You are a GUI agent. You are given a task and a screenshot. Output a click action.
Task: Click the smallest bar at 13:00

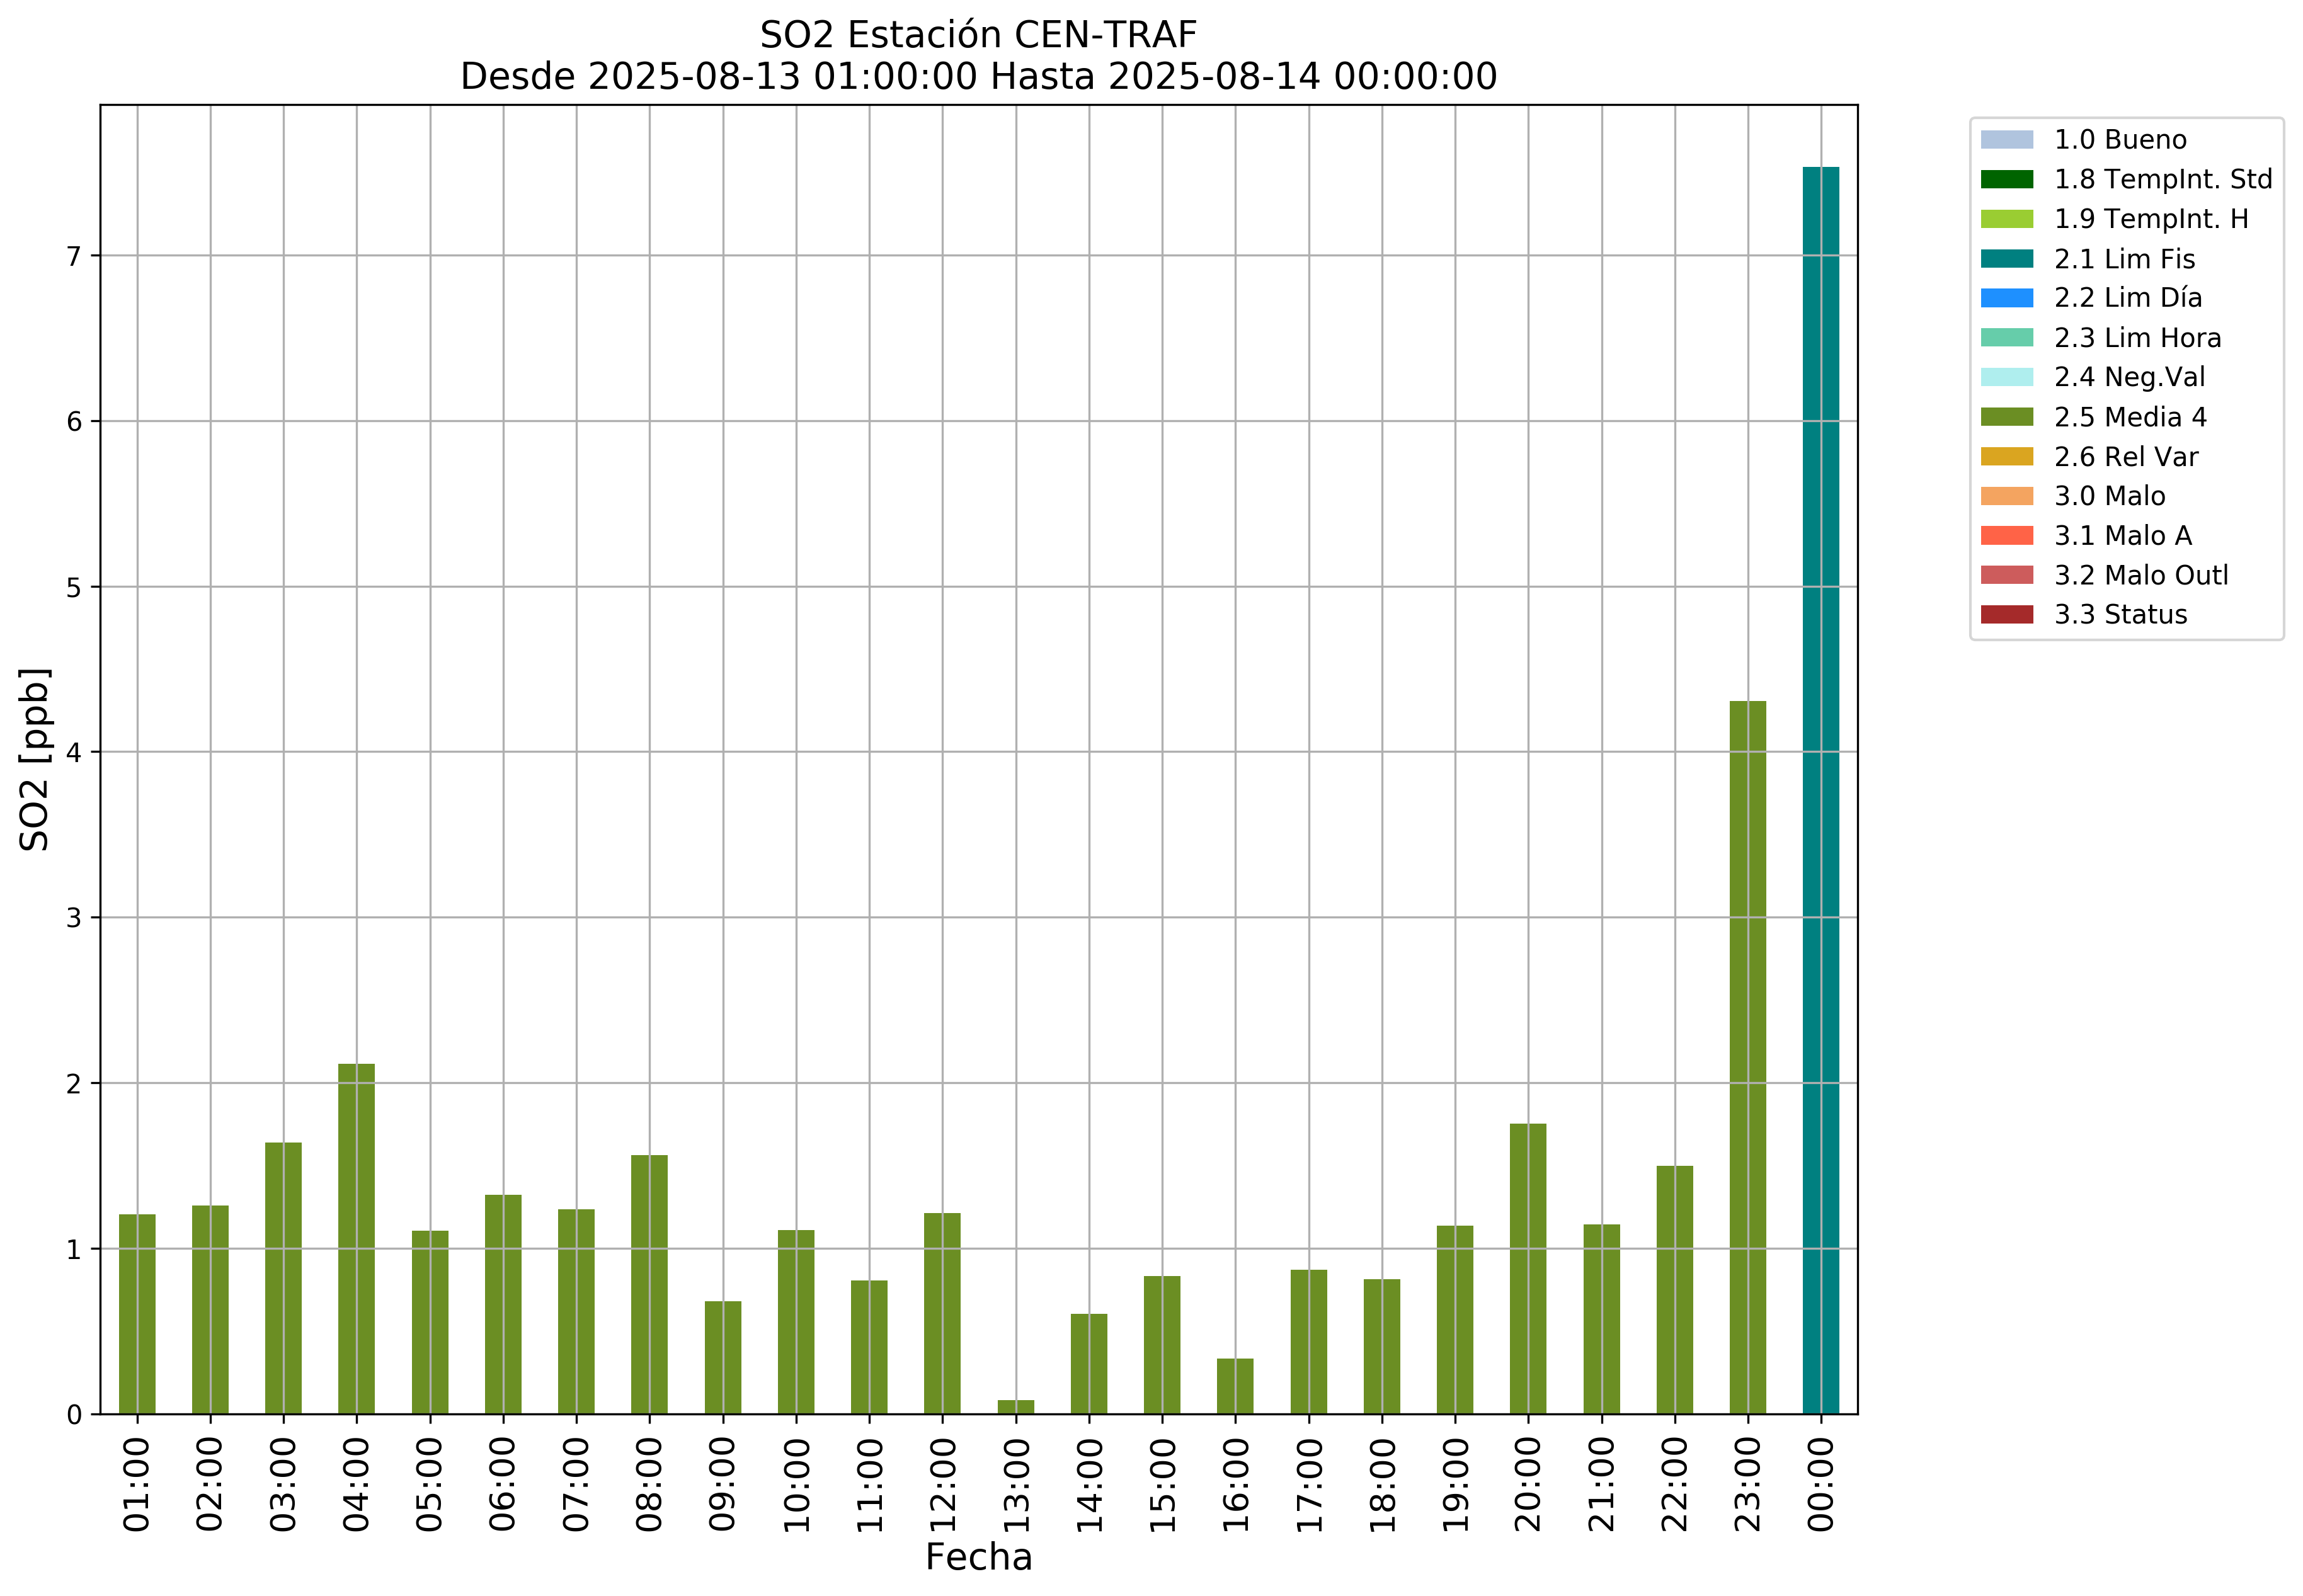click(1015, 1407)
